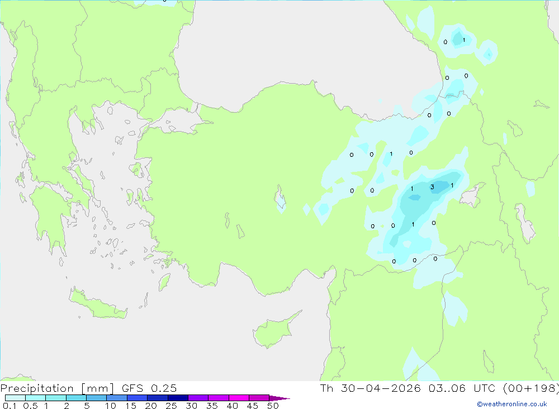The image size is (559, 409).
Task: Click the "50" legend scale label
Action: click(x=273, y=406)
